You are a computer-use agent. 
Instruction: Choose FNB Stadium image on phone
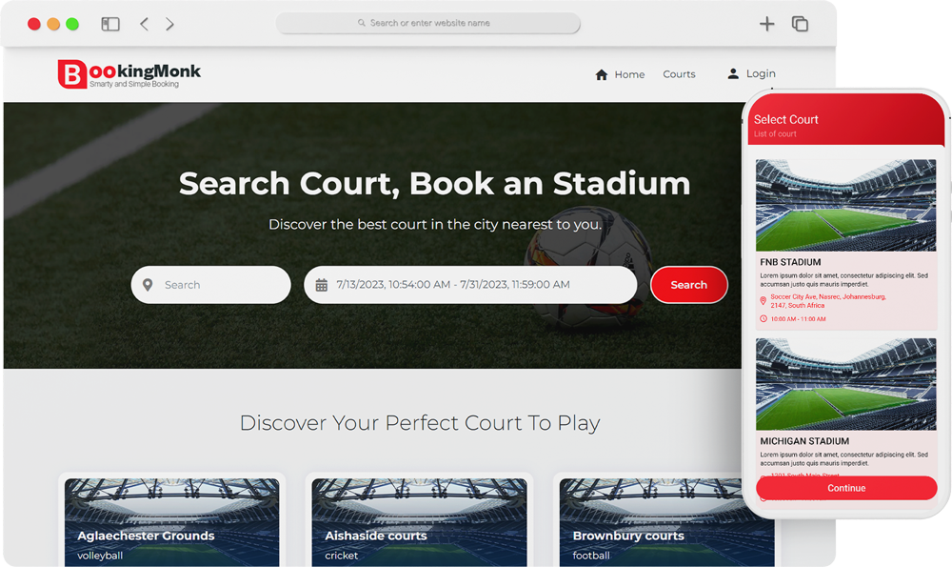click(845, 205)
